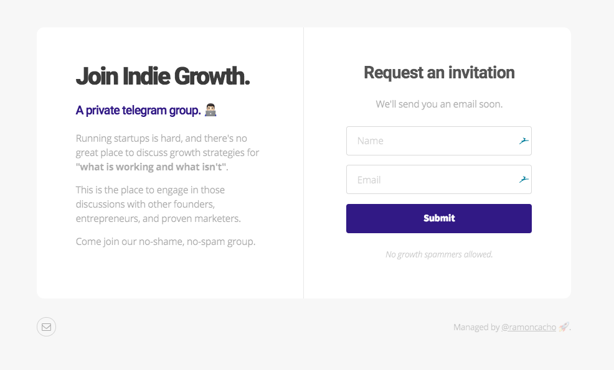
Task: Click the 'We'll send you an email soon' text
Action: (438, 104)
